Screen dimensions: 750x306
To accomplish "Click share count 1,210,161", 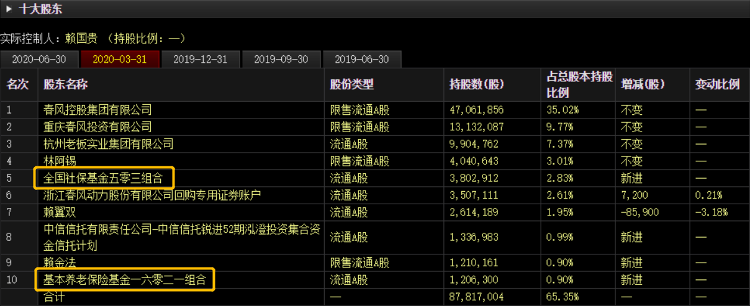I will [x=474, y=262].
